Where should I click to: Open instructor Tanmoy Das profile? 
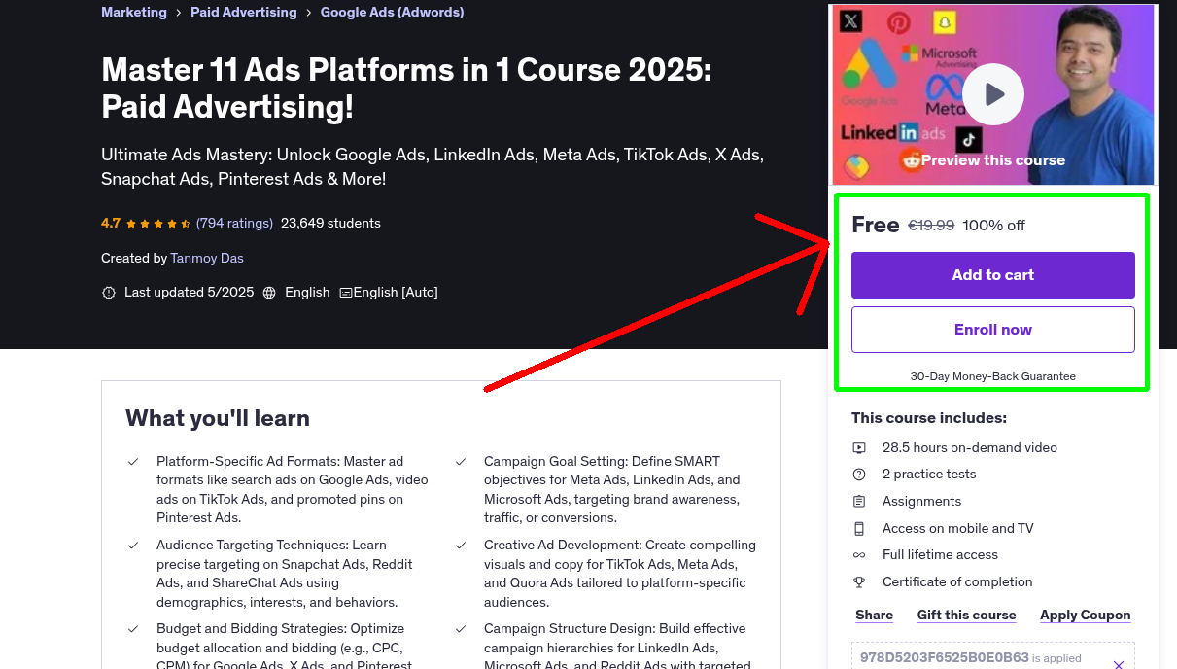coord(207,258)
